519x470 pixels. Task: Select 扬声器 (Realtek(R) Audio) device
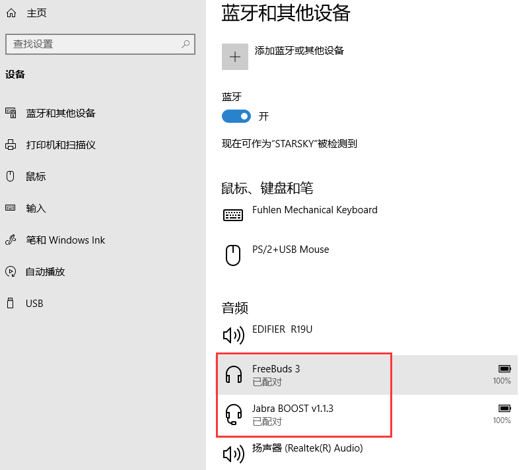click(x=308, y=448)
